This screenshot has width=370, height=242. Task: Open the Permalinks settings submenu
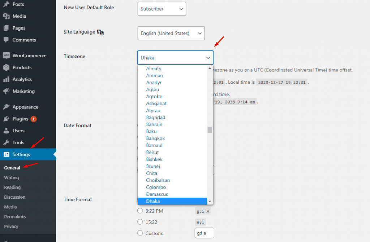(15, 217)
